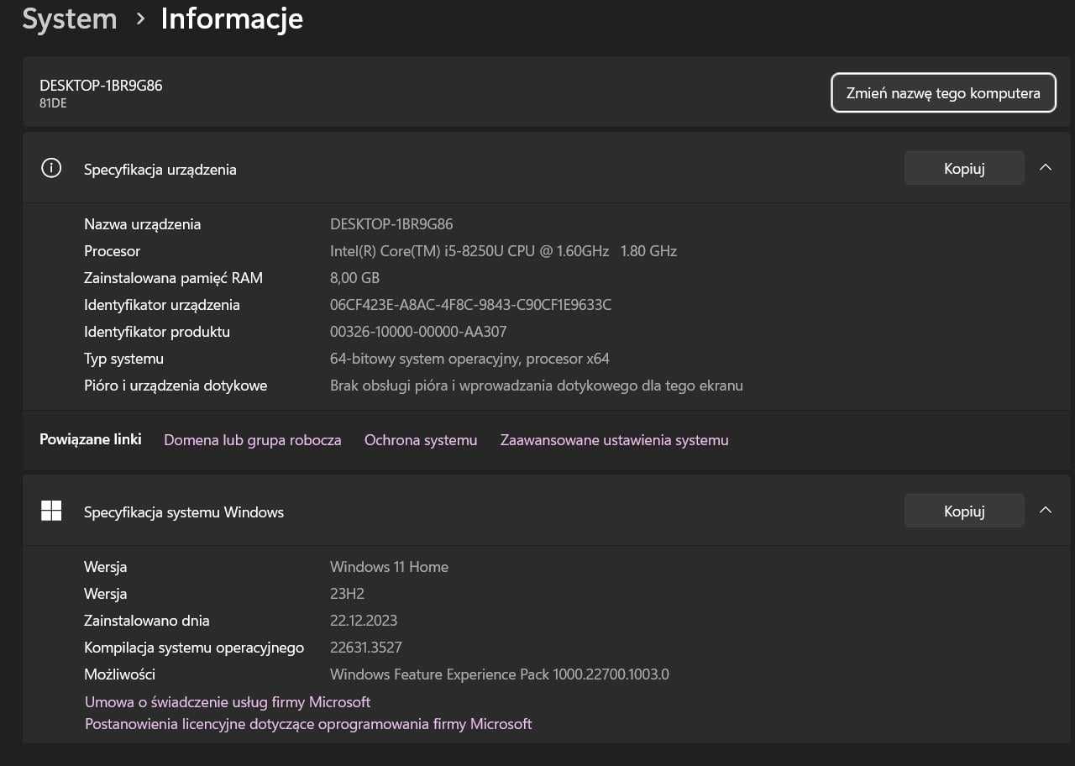The height and width of the screenshot is (766, 1075).
Task: Click the Intel Core i5-8250U processor value
Action: pos(504,251)
